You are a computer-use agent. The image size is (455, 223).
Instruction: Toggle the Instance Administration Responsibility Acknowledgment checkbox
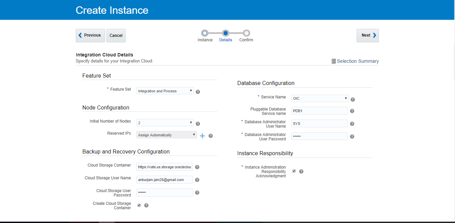(294, 171)
